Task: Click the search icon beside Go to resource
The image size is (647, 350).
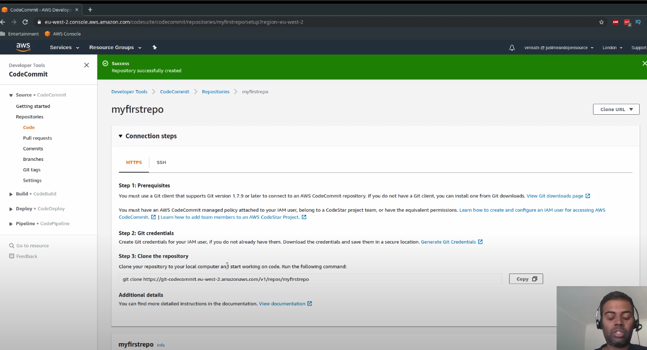Action: (x=12, y=246)
